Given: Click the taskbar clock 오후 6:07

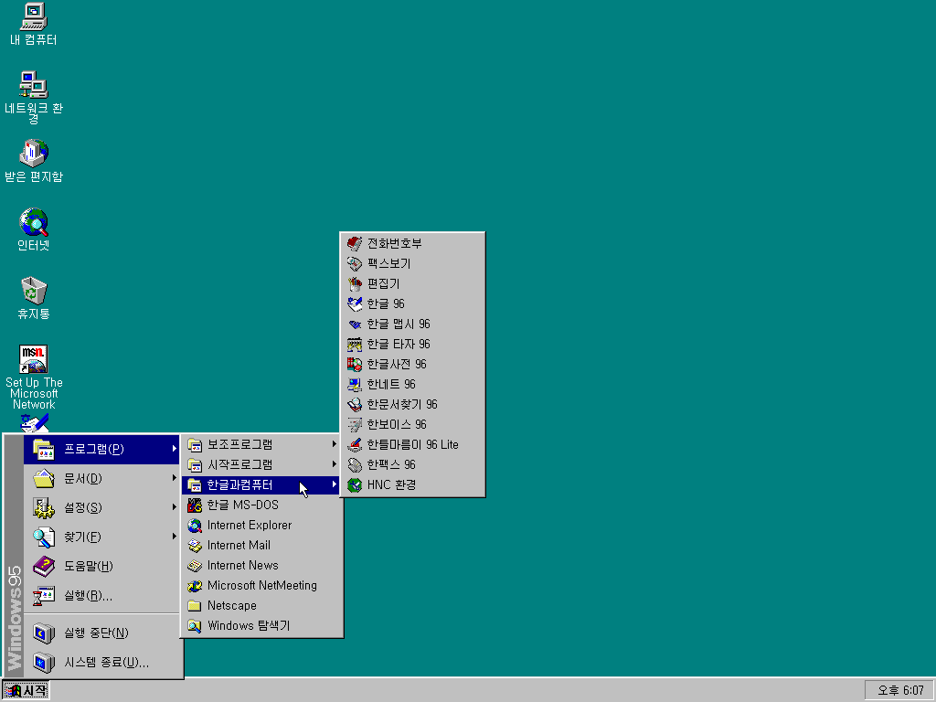Looking at the screenshot, I should click(x=899, y=691).
